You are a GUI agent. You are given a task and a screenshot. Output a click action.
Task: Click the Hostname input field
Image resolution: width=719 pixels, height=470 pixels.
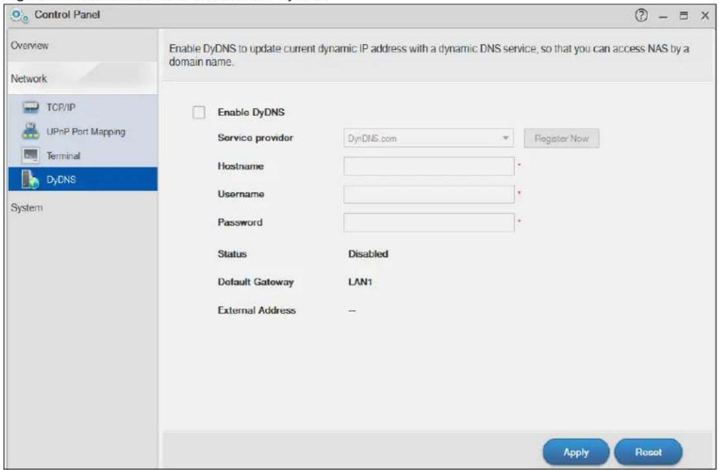point(428,166)
